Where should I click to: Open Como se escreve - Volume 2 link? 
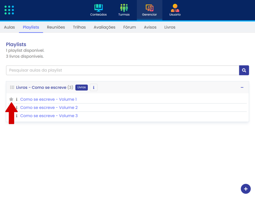[x=49, y=107]
